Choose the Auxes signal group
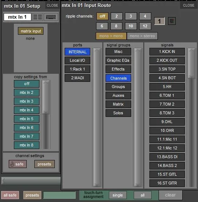Image resolution: width=198 pixels, height=202 pixels. (118, 95)
